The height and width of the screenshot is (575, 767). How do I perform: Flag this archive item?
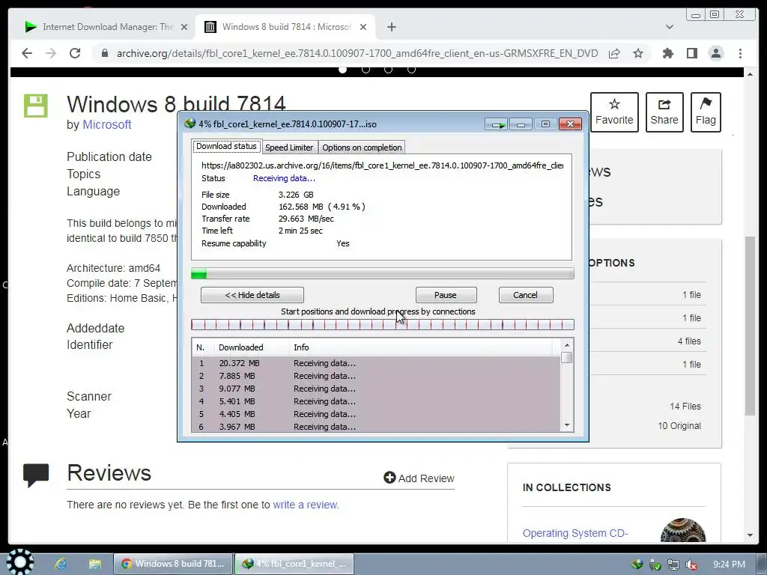pos(706,112)
